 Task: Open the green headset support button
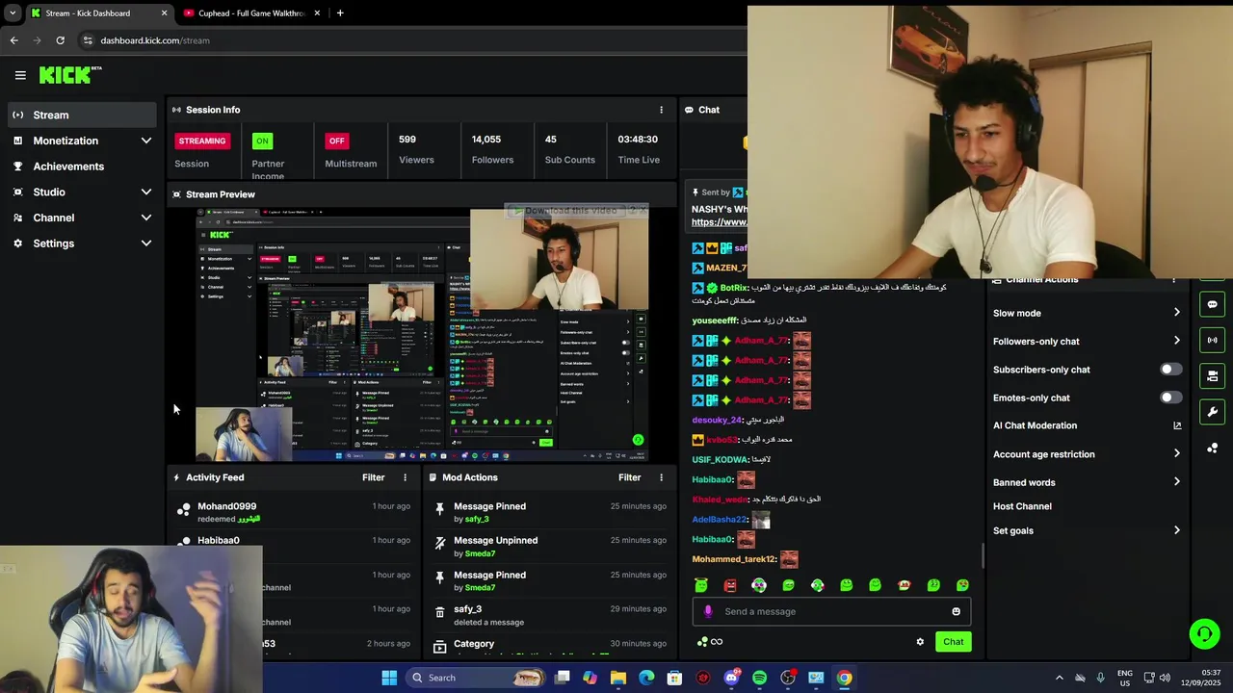[1204, 633]
